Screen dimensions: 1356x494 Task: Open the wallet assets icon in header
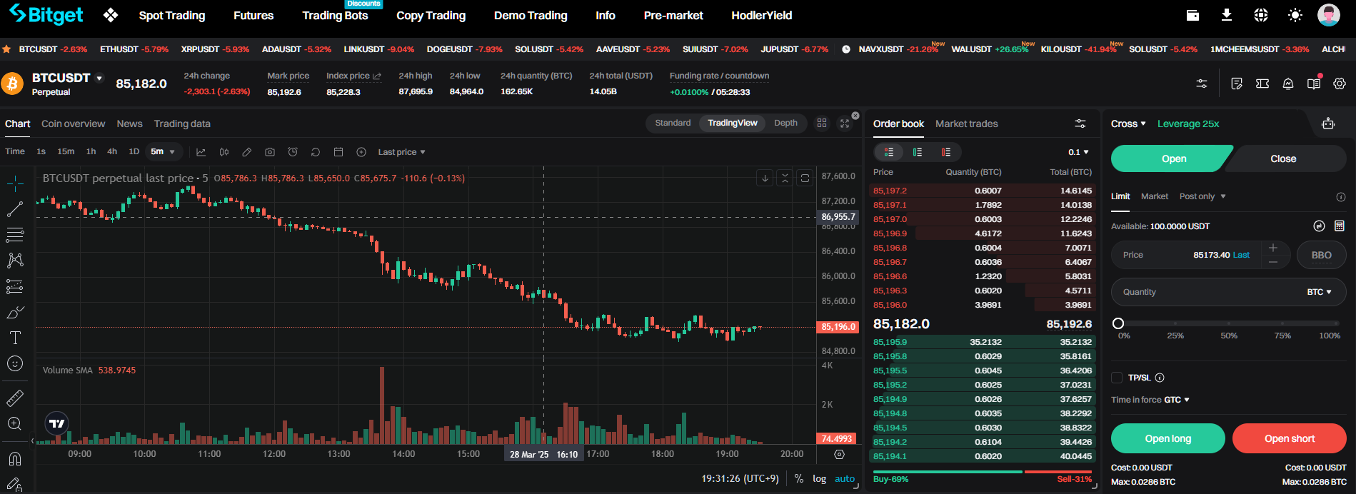tap(1192, 15)
